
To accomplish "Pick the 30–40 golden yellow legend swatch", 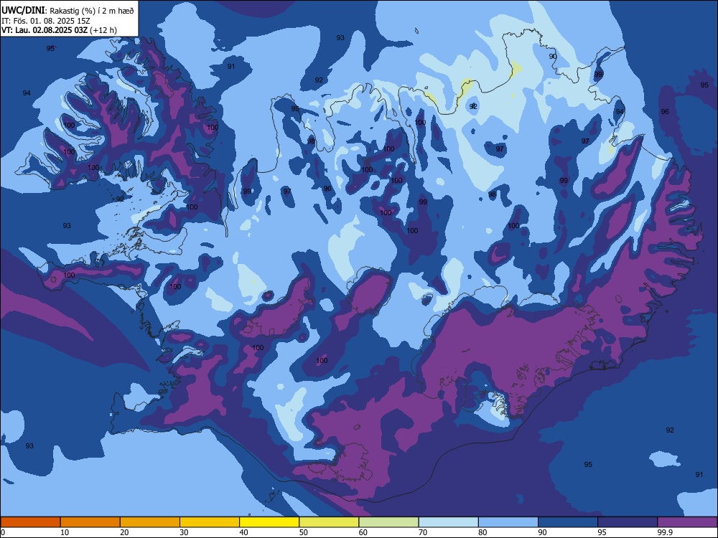I will tap(210, 522).
